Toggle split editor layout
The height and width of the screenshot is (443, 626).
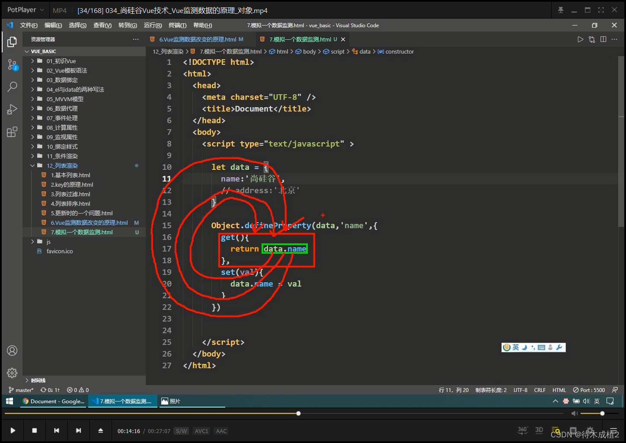tap(604, 39)
